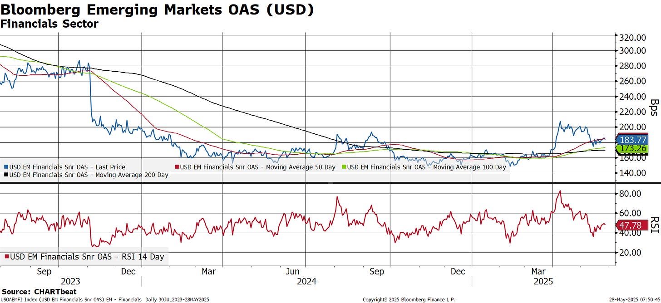Click the blue Last Price legend swatch
The width and height of the screenshot is (661, 303).
click(6, 167)
